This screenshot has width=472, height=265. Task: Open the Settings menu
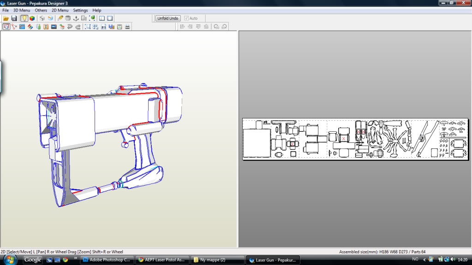(x=80, y=10)
